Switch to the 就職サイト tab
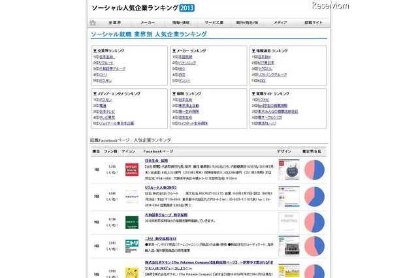The height and width of the screenshot is (278, 418). [x=313, y=23]
